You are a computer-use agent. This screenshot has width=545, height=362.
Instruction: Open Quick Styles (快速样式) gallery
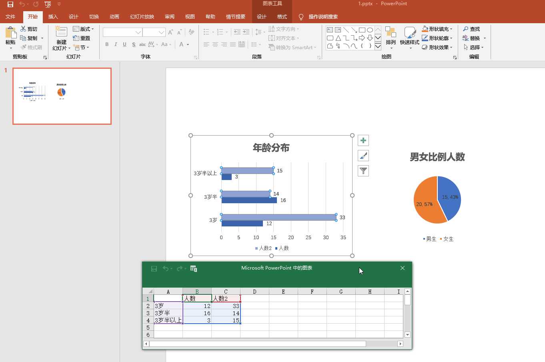pos(410,38)
